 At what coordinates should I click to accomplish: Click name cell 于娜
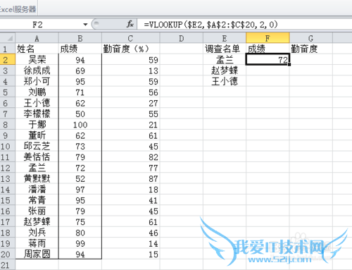[37, 124]
